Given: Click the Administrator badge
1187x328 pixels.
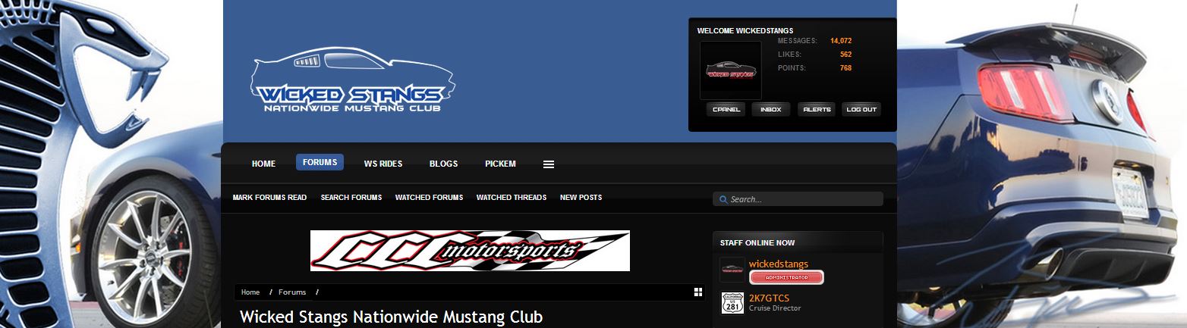Looking at the screenshot, I should pyautogui.click(x=786, y=277).
